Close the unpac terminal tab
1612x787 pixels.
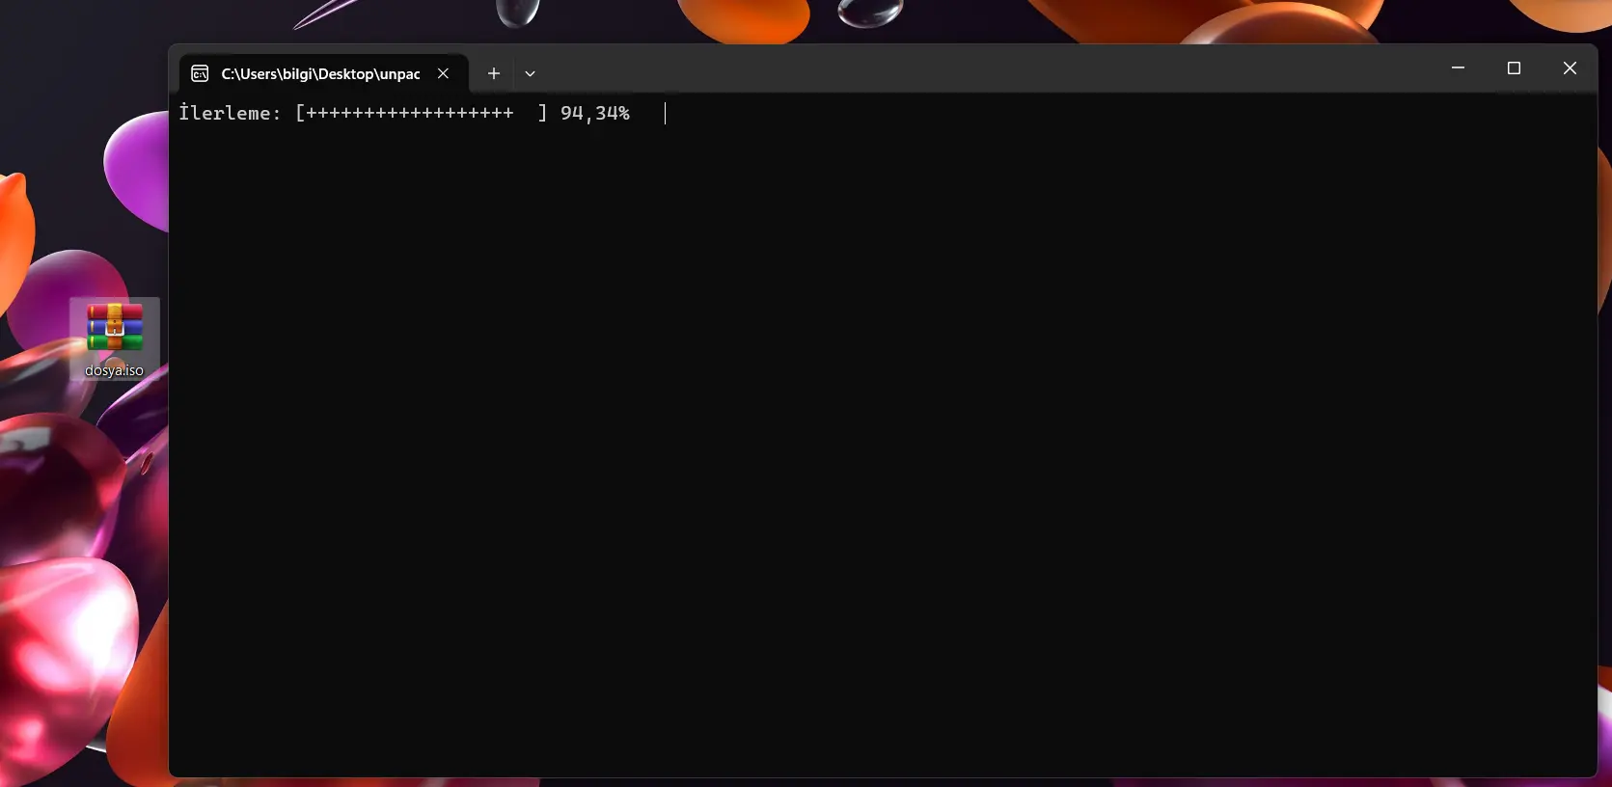443,73
